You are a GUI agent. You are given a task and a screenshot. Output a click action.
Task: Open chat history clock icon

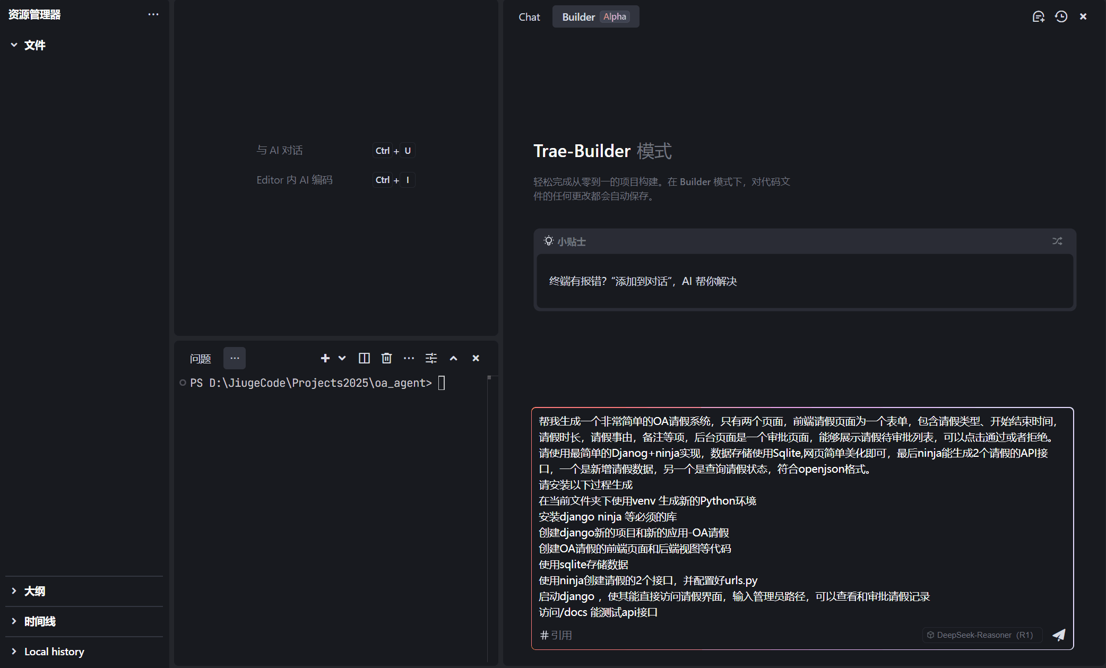1061,17
